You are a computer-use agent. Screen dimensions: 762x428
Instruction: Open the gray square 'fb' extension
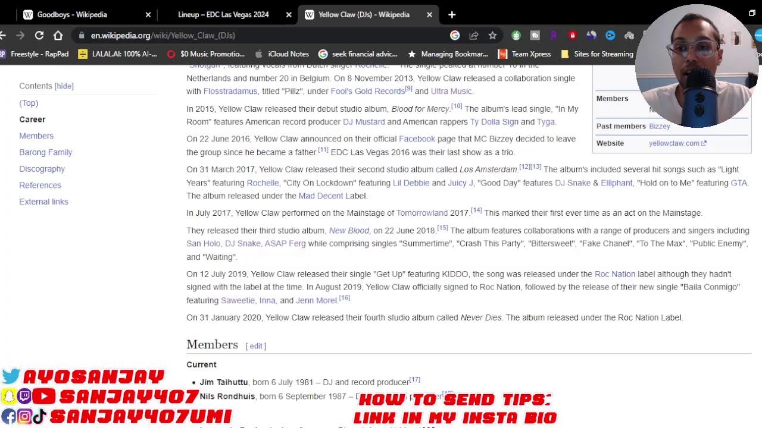pyautogui.click(x=535, y=35)
